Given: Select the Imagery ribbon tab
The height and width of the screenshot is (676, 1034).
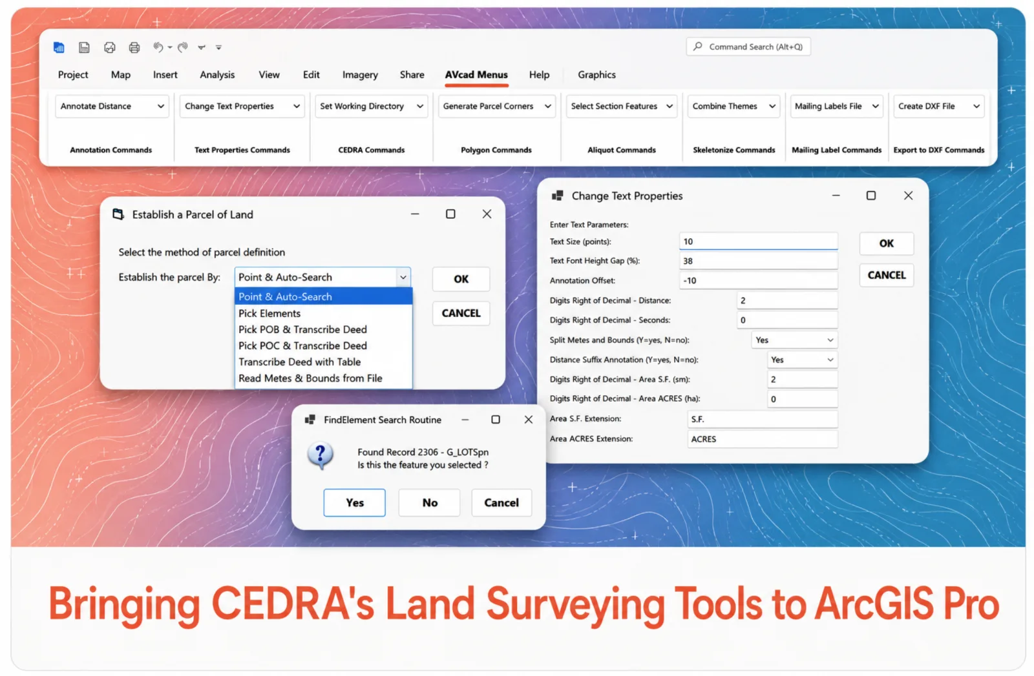Looking at the screenshot, I should pos(360,75).
